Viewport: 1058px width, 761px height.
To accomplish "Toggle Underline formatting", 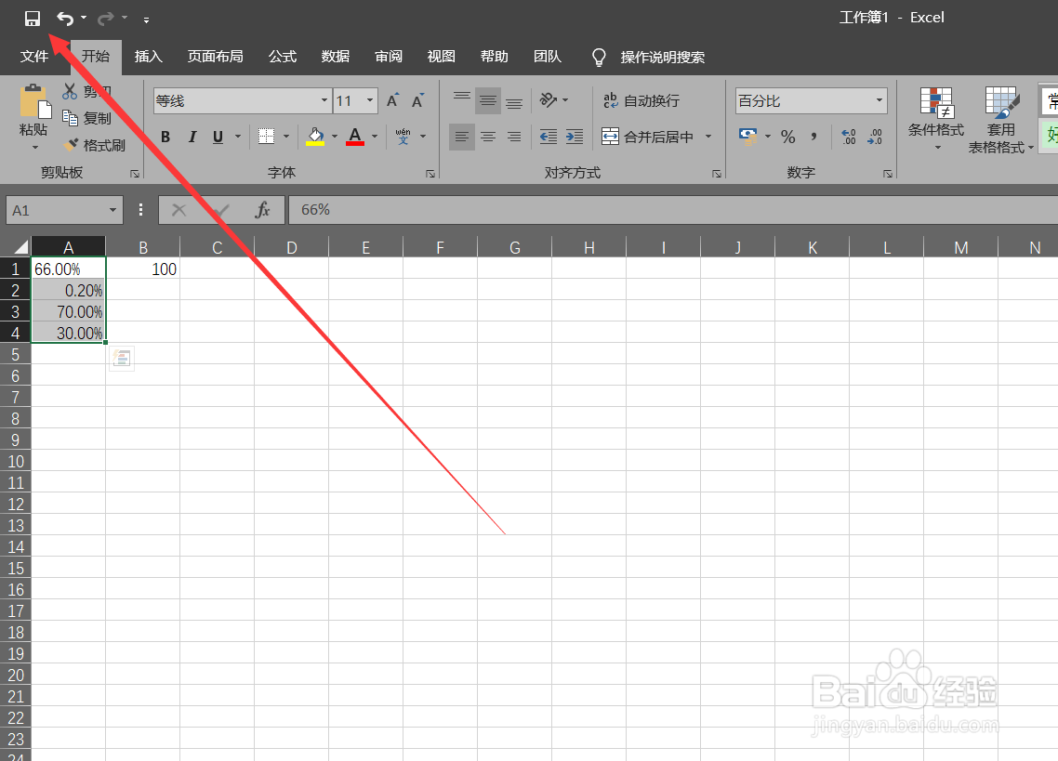I will click(x=218, y=137).
